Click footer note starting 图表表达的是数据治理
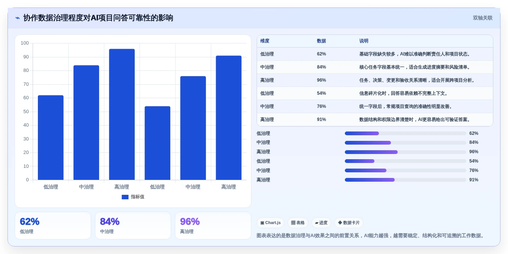Screen dimensions: 508x254 (371, 236)
